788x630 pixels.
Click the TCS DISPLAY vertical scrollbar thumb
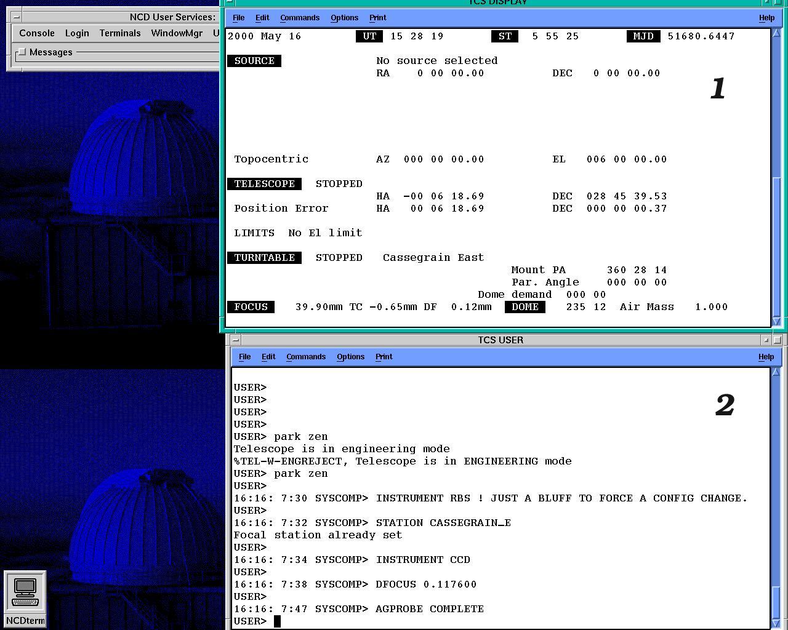[776, 246]
